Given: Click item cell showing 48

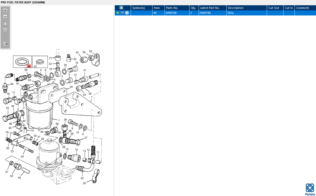Looking at the screenshot, I should pyautogui.click(x=158, y=13).
